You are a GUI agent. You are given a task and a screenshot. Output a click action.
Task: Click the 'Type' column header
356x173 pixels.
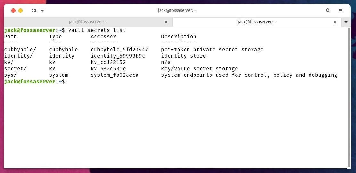[x=55, y=36]
